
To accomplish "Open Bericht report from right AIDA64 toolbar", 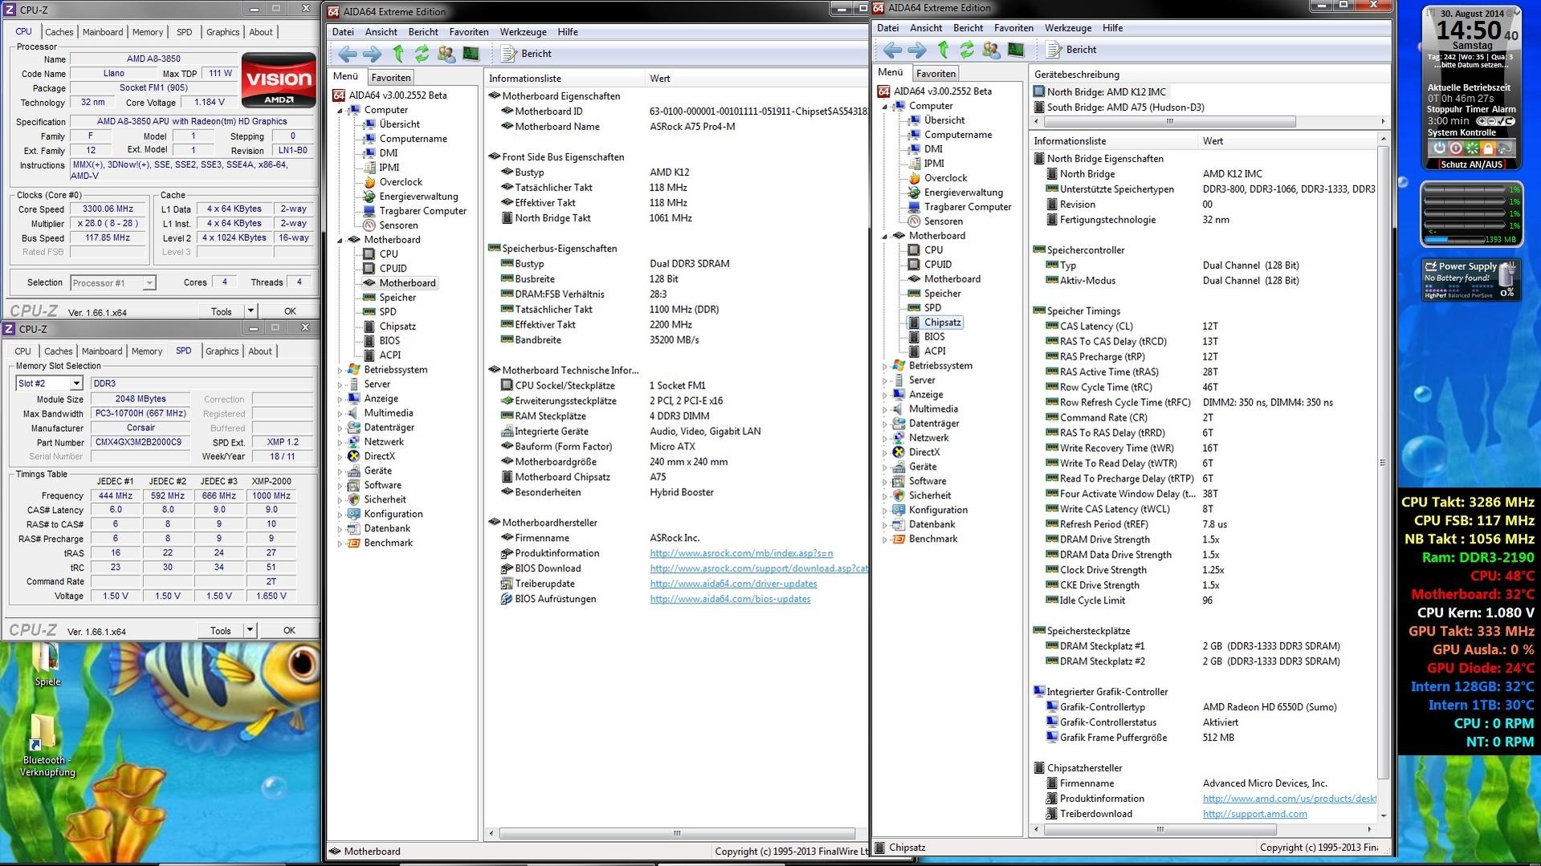I will [1071, 50].
